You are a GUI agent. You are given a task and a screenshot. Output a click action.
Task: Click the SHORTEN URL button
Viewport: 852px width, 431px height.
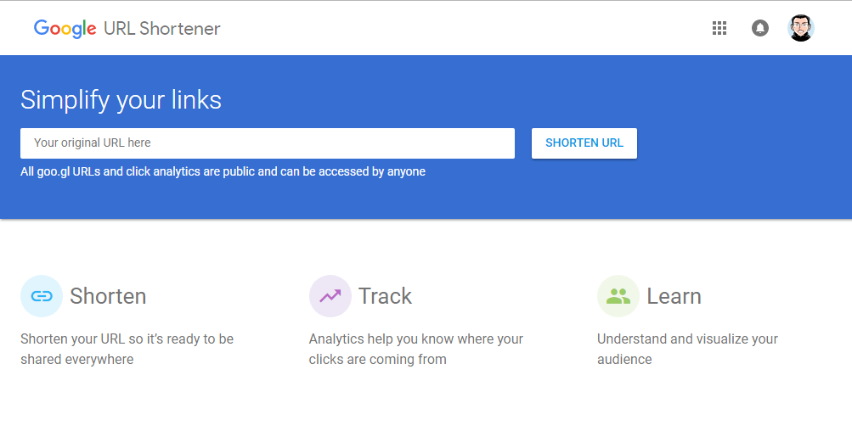pyautogui.click(x=584, y=143)
